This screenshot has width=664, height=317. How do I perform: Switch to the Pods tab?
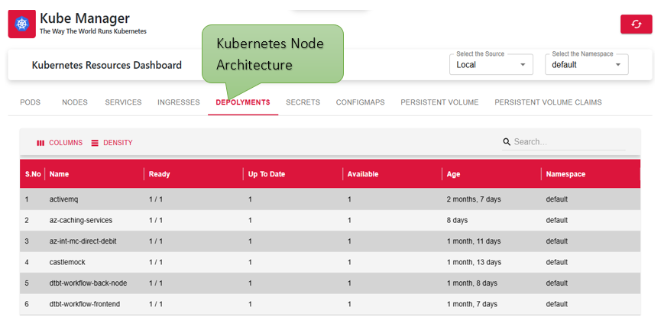30,102
